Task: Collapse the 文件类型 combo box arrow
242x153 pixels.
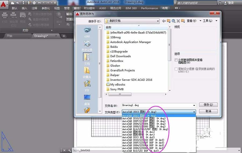Action: pyautogui.click(x=194, y=112)
